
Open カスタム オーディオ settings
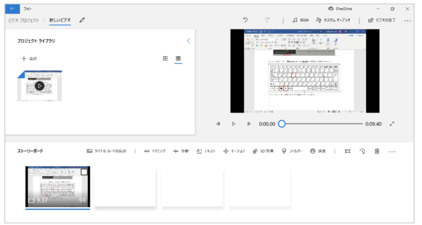[333, 21]
